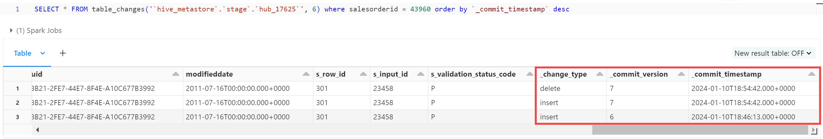Click right end arrow of horizontal scrollbar
The image size is (823, 139).
(x=814, y=130)
